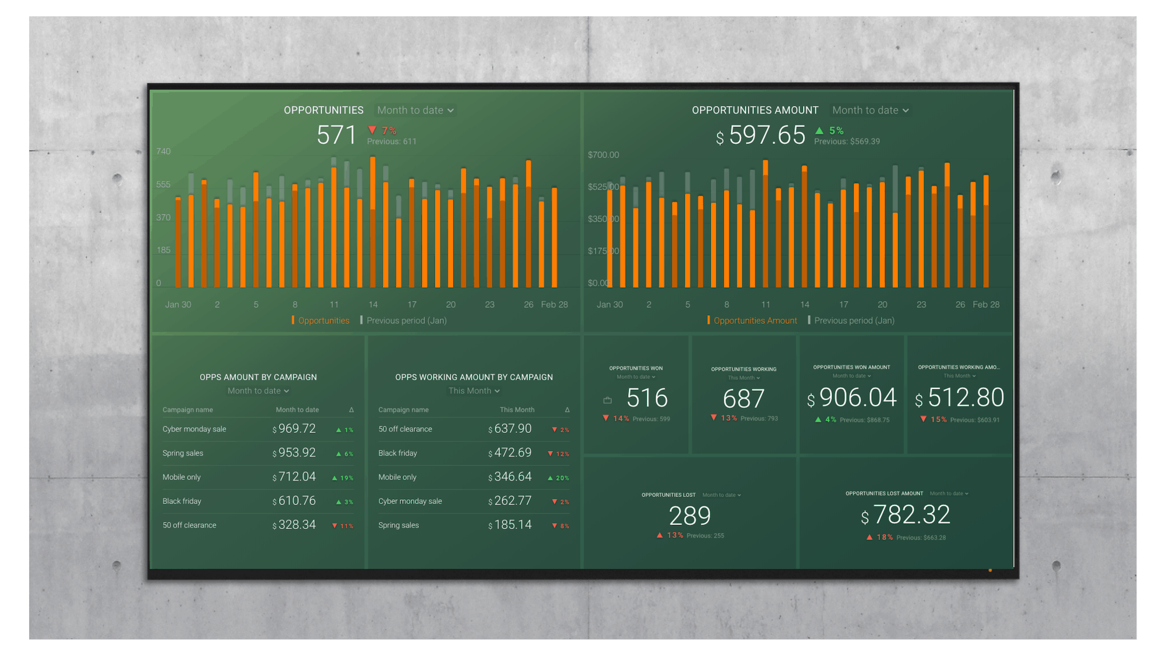Click the briefcase icon beside 516
This screenshot has height=656, width=1166.
click(607, 400)
